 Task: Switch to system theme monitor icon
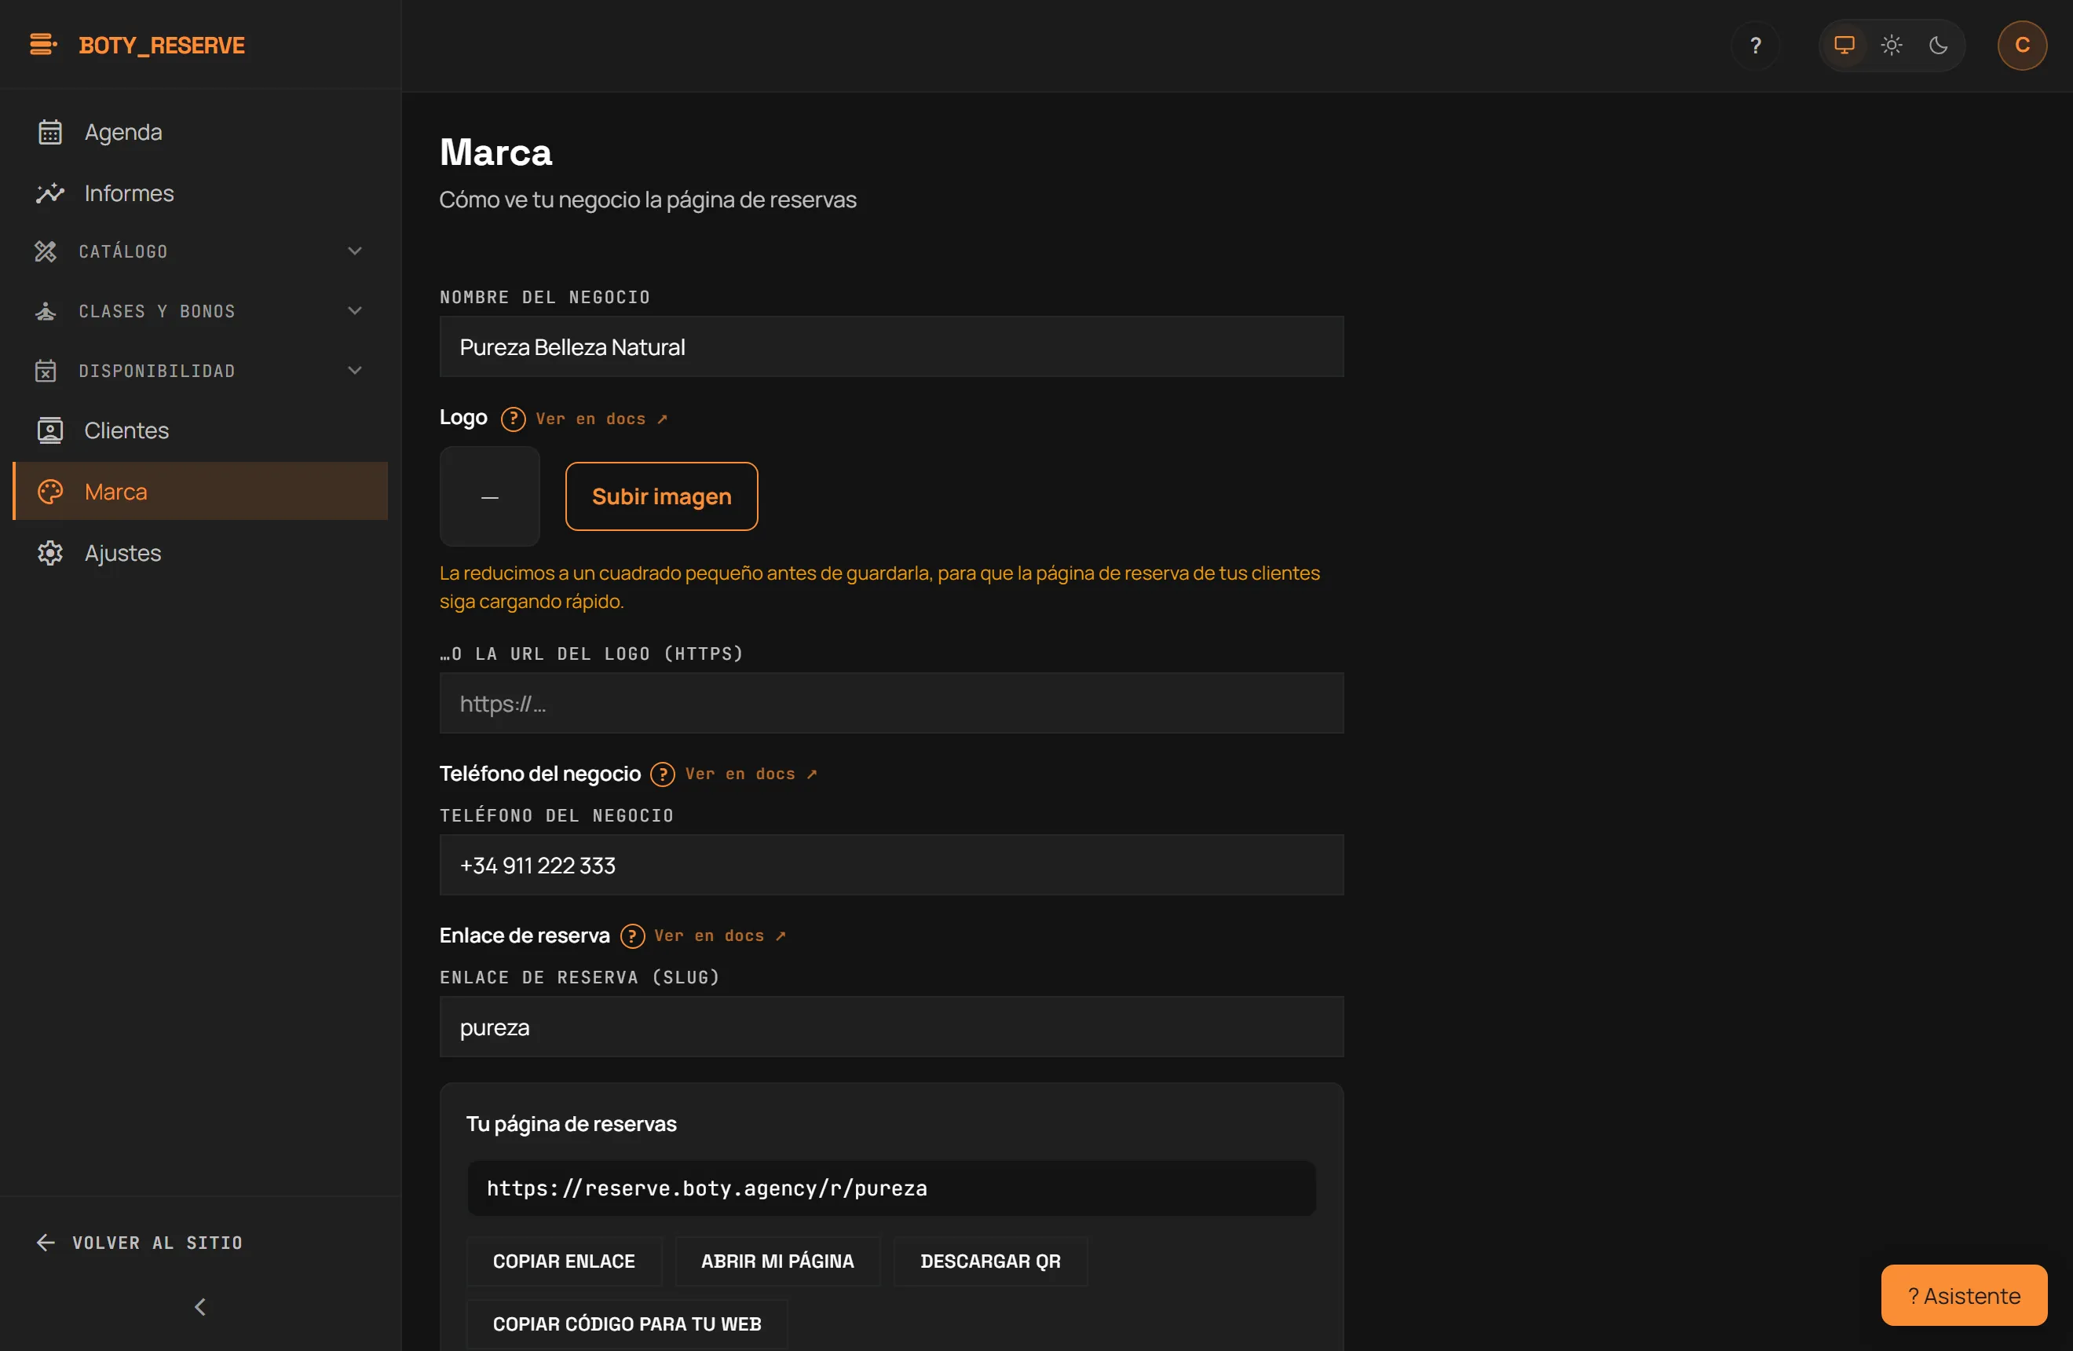click(1844, 46)
